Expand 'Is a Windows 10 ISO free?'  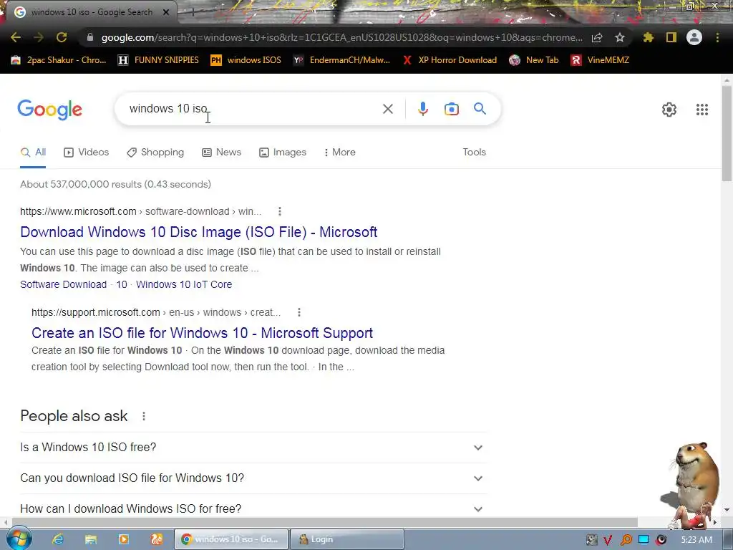253,447
